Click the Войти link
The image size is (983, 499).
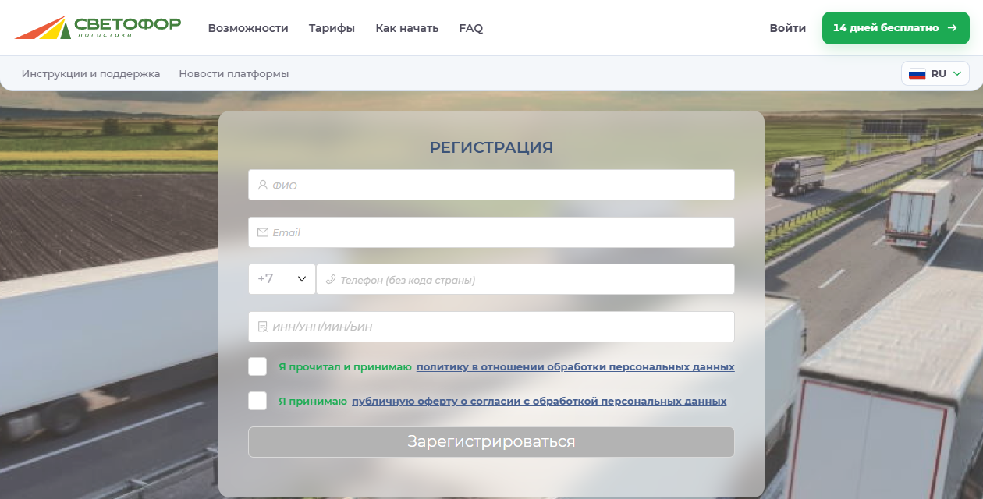(x=788, y=28)
